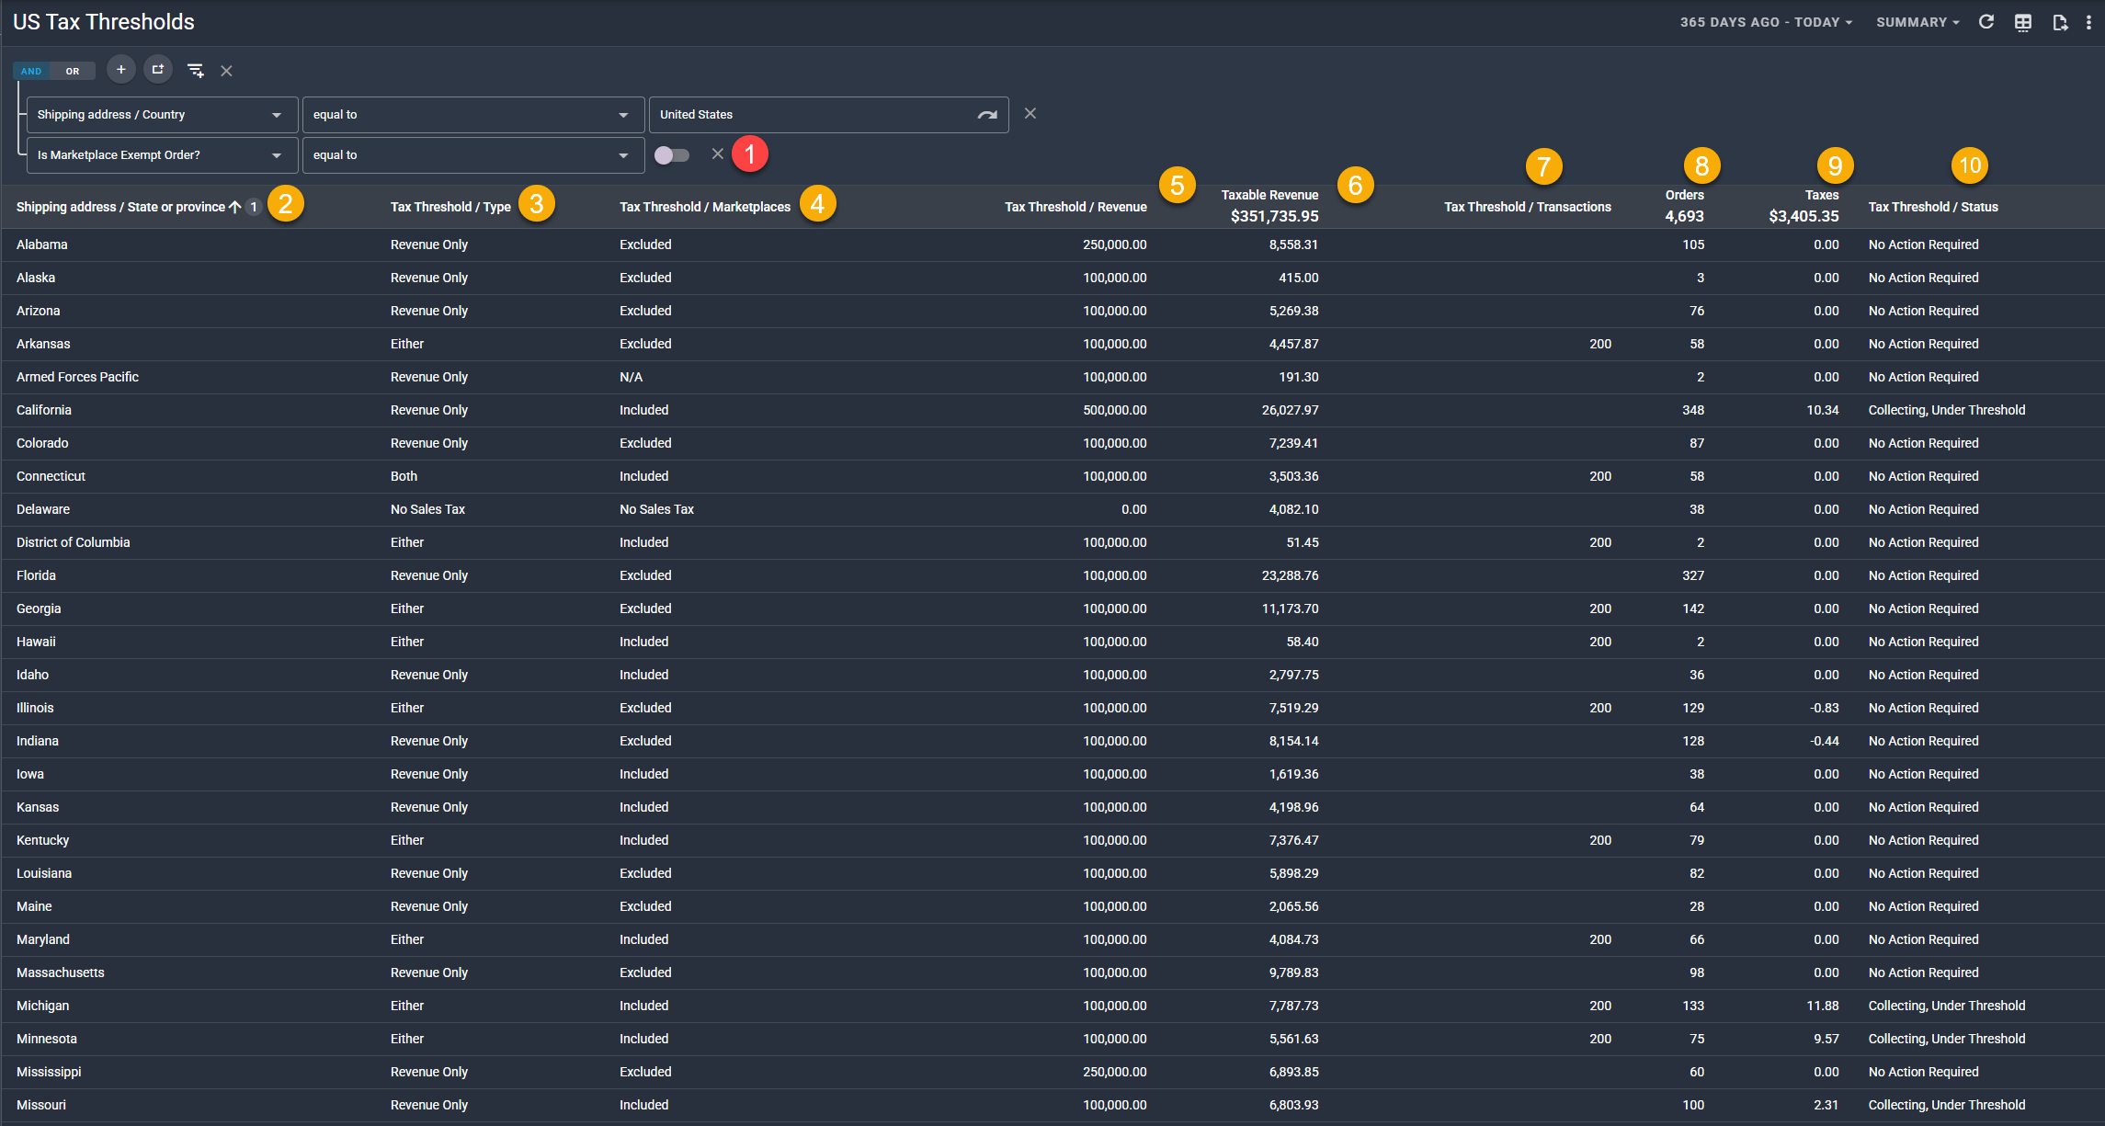Sort by Tax Threshold / Status column

pyautogui.click(x=1933, y=207)
